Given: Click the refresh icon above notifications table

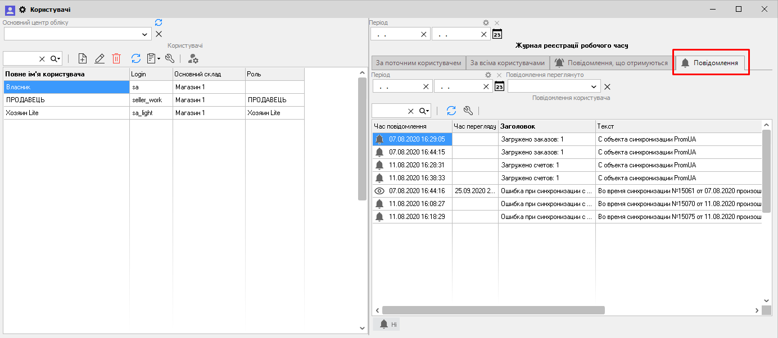Looking at the screenshot, I should coord(451,111).
